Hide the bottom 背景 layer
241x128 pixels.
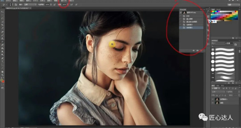pos(213,103)
